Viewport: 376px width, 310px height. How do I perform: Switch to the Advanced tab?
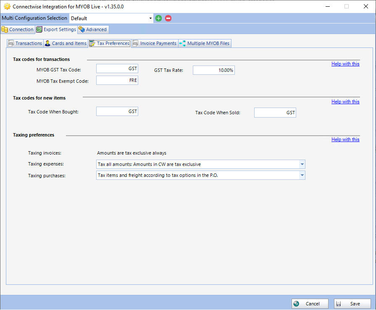click(93, 29)
